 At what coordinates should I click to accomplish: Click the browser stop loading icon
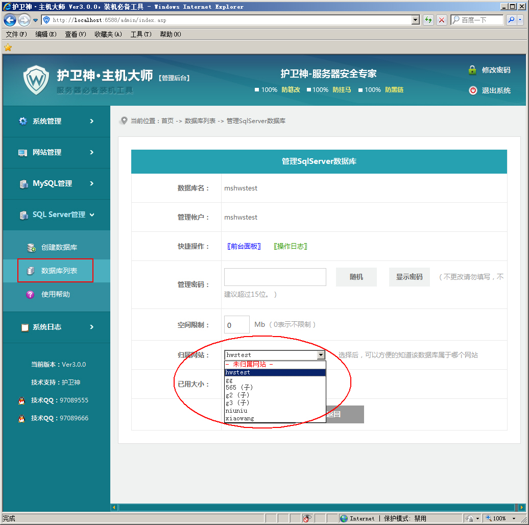pos(442,20)
